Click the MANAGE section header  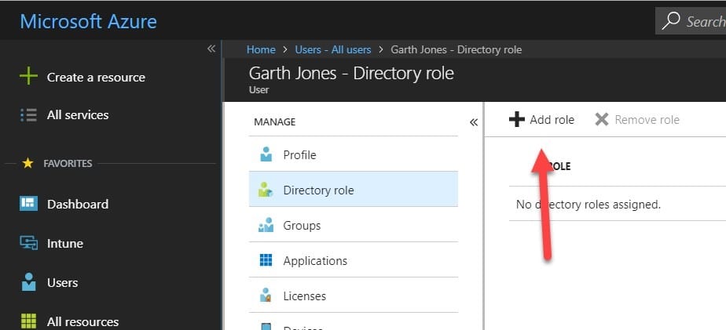274,122
